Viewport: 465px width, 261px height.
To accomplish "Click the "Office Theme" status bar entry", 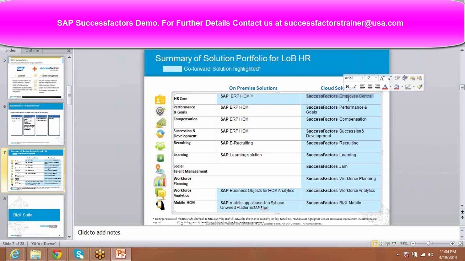I will [44, 244].
